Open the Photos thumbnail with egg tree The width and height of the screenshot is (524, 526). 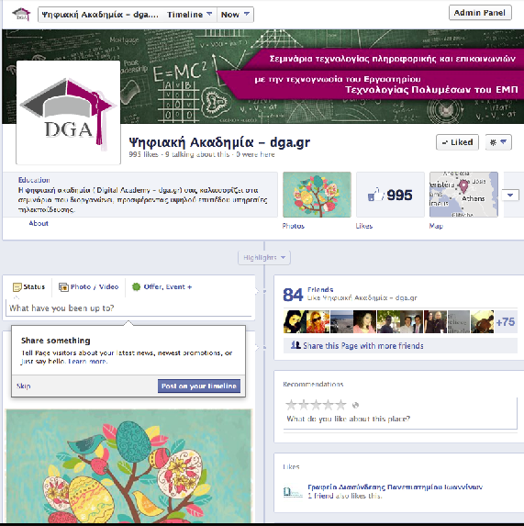tap(317, 195)
